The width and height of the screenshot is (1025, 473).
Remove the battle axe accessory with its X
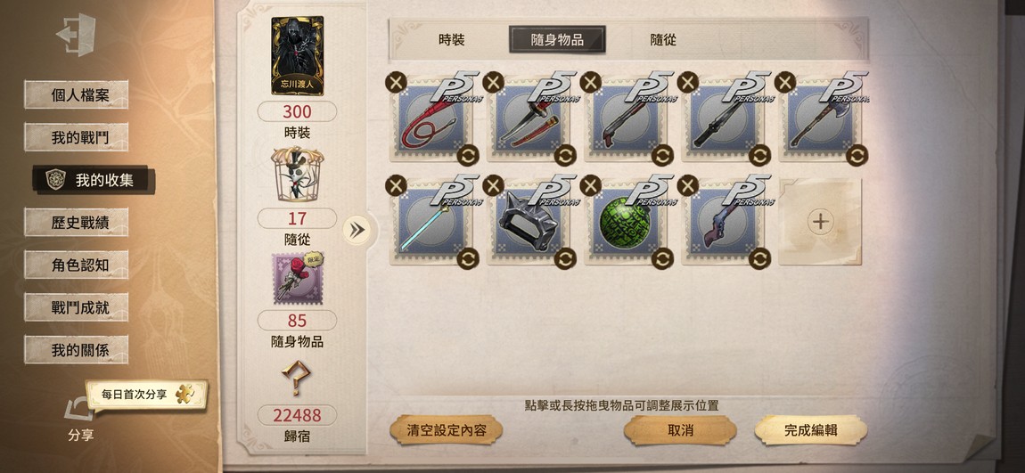(785, 82)
